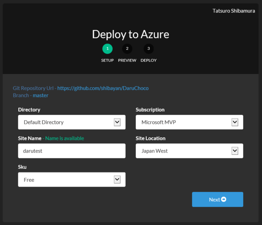Click the 'Name is available' status text

pos(65,138)
